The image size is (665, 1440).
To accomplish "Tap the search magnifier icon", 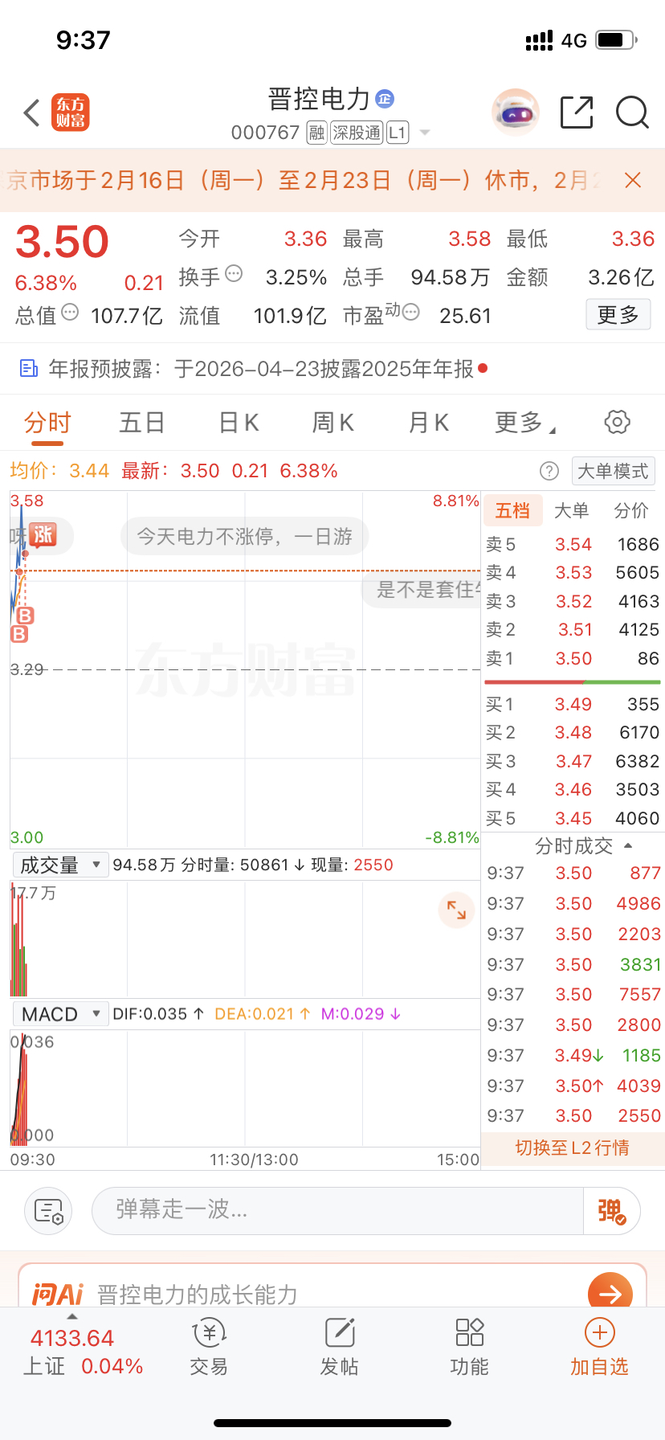I will coord(632,112).
